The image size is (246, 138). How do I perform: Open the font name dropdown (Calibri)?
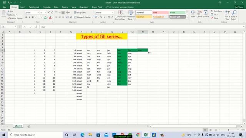tap(38, 13)
